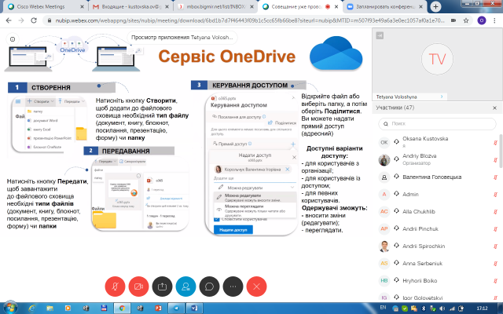The height and width of the screenshot is (314, 503).
Task: Select participant Hryhorii Boiko name
Action: click(x=420, y=281)
